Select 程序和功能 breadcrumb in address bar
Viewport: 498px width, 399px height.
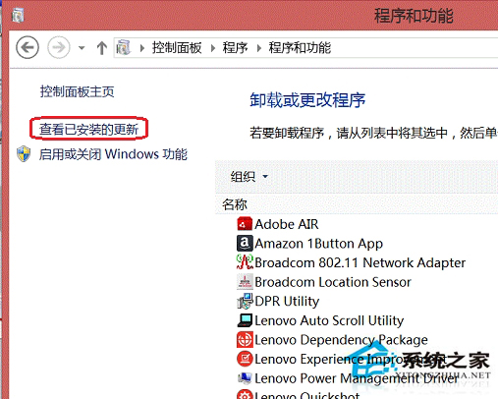pyautogui.click(x=300, y=48)
